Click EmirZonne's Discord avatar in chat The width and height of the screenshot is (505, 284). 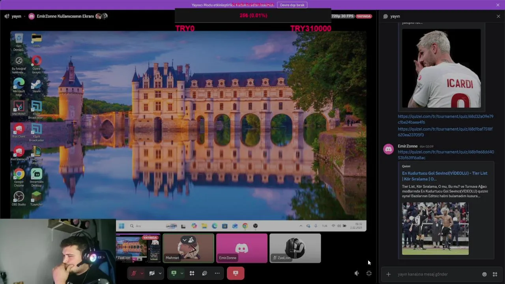pyautogui.click(x=389, y=149)
